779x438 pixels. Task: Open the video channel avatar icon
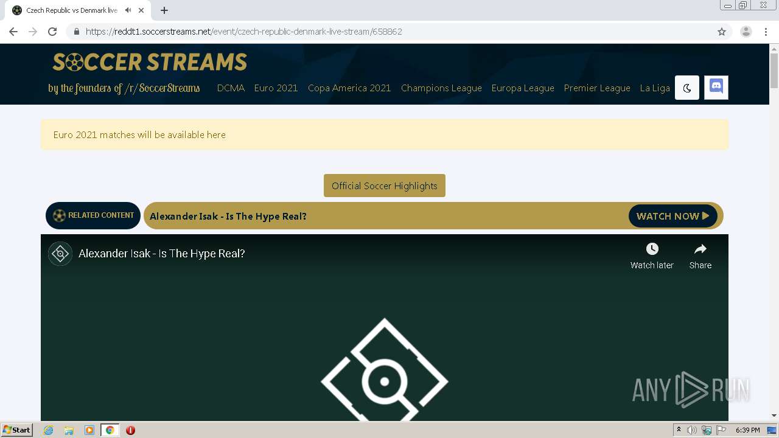point(60,254)
